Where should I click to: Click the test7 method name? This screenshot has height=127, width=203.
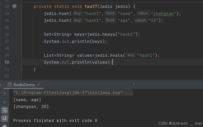point(91,6)
